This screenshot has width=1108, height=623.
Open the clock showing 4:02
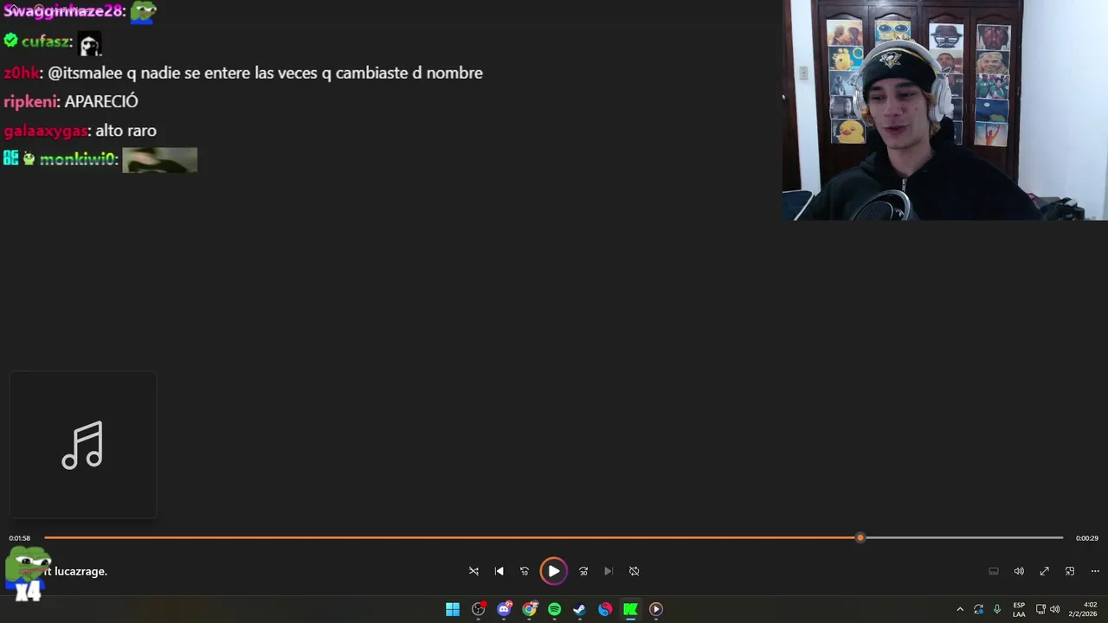point(1083,609)
